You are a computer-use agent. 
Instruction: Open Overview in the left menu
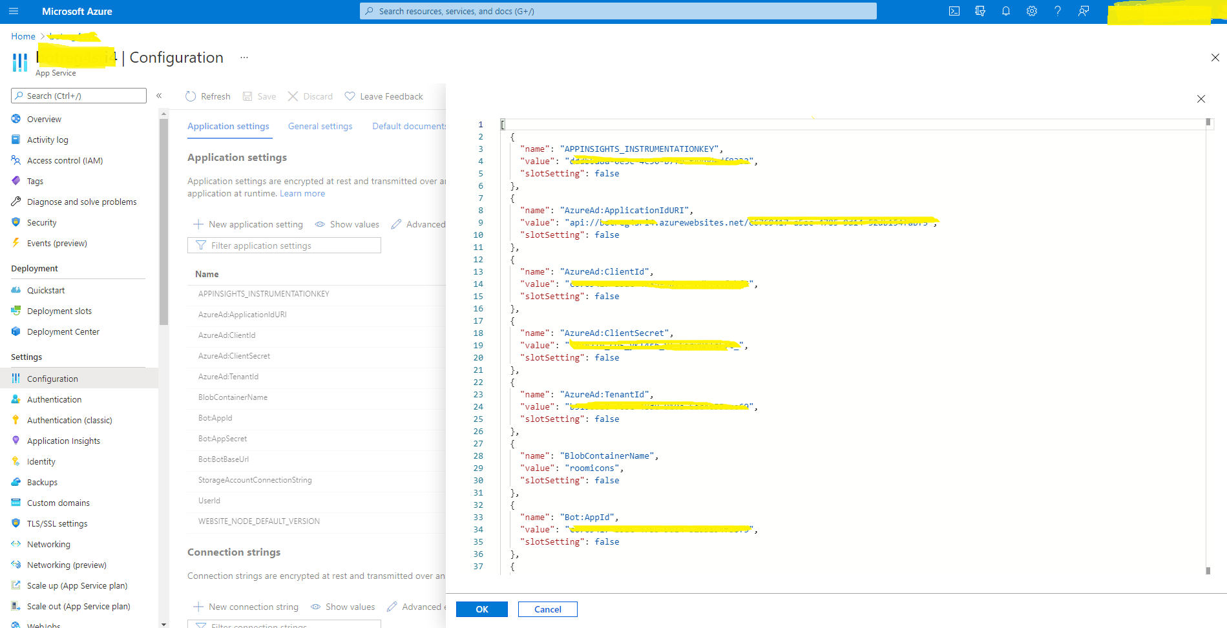point(44,119)
